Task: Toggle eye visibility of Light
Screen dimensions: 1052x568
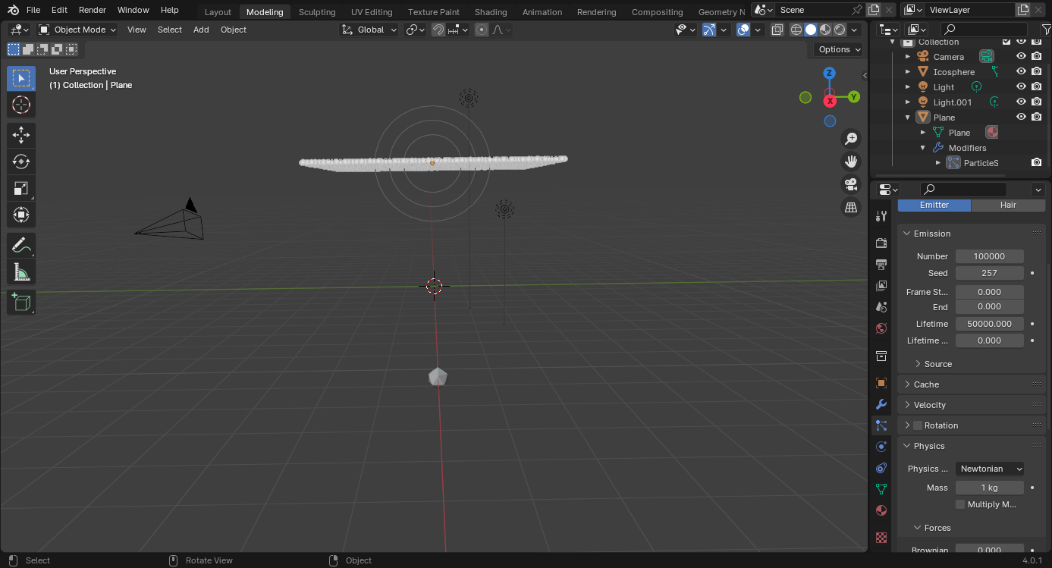Action: coord(1022,86)
